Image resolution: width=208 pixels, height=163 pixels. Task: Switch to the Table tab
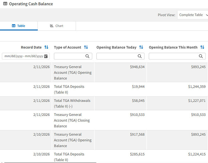point(19,26)
